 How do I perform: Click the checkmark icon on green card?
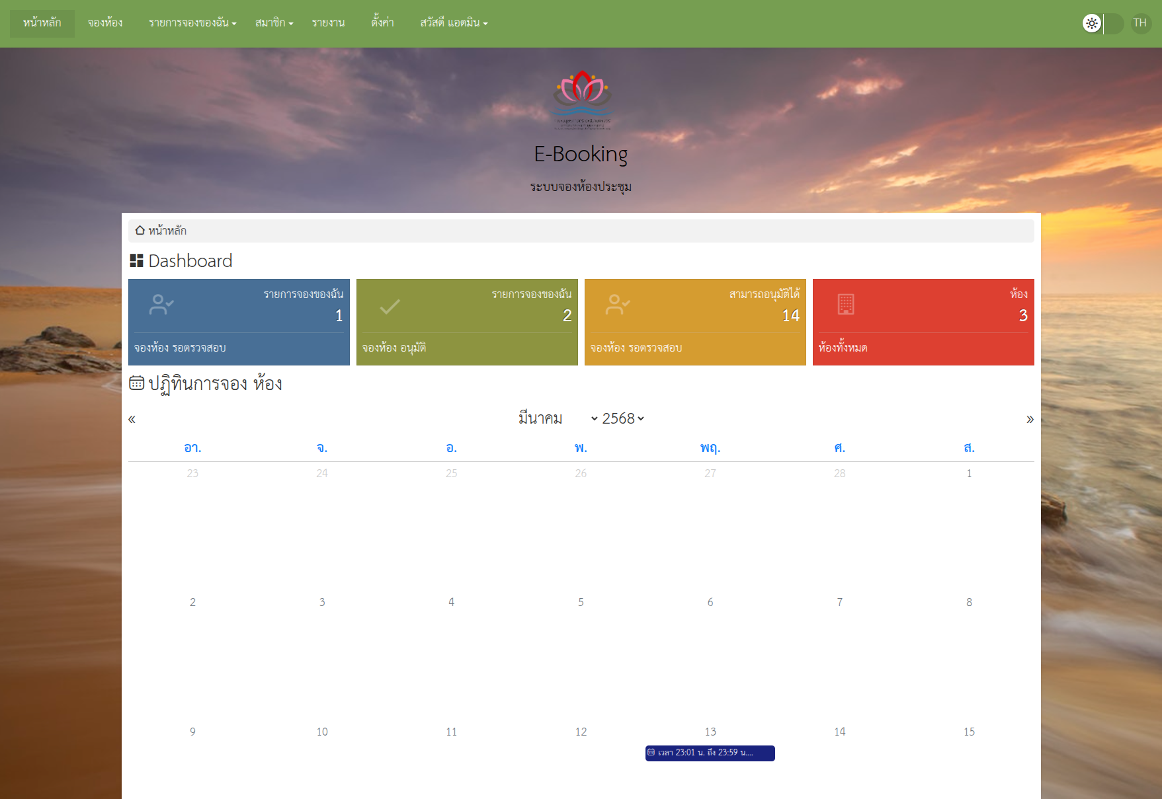pos(390,306)
